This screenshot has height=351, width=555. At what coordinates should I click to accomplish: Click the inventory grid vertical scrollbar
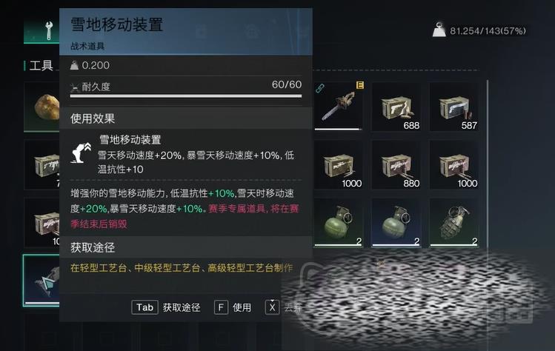(x=487, y=164)
